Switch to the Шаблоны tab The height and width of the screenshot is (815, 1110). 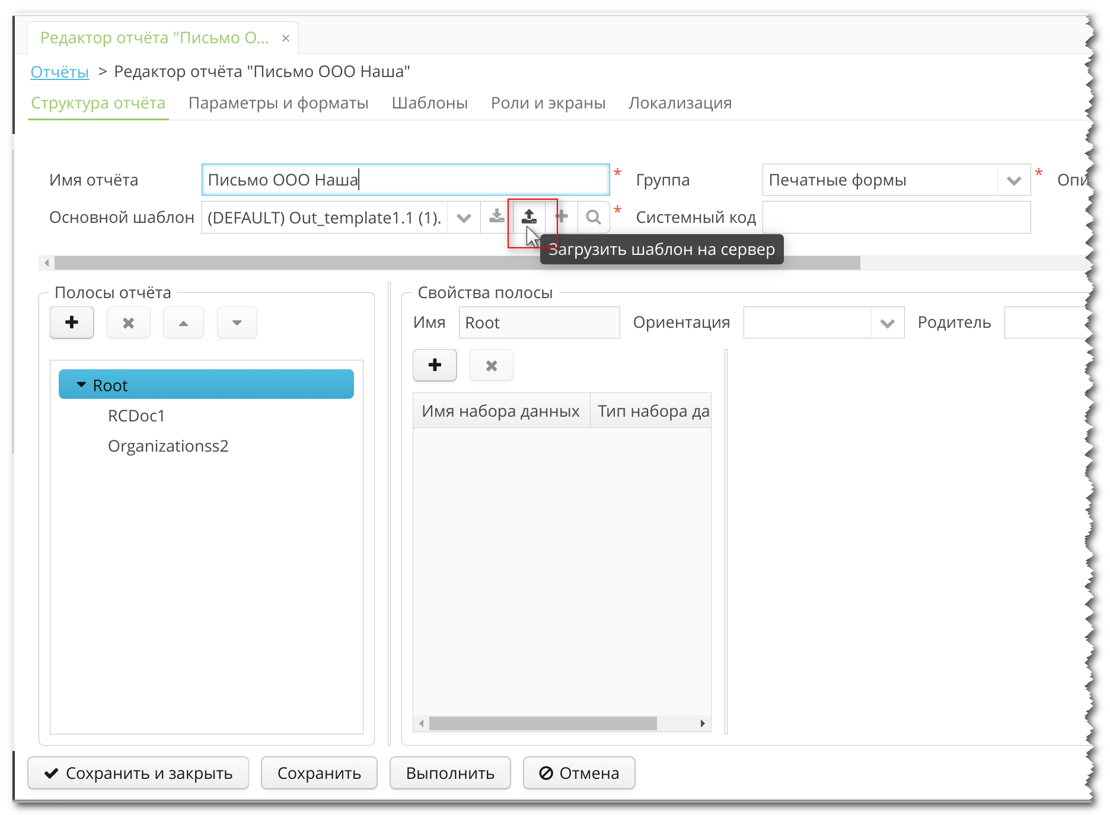tap(429, 103)
